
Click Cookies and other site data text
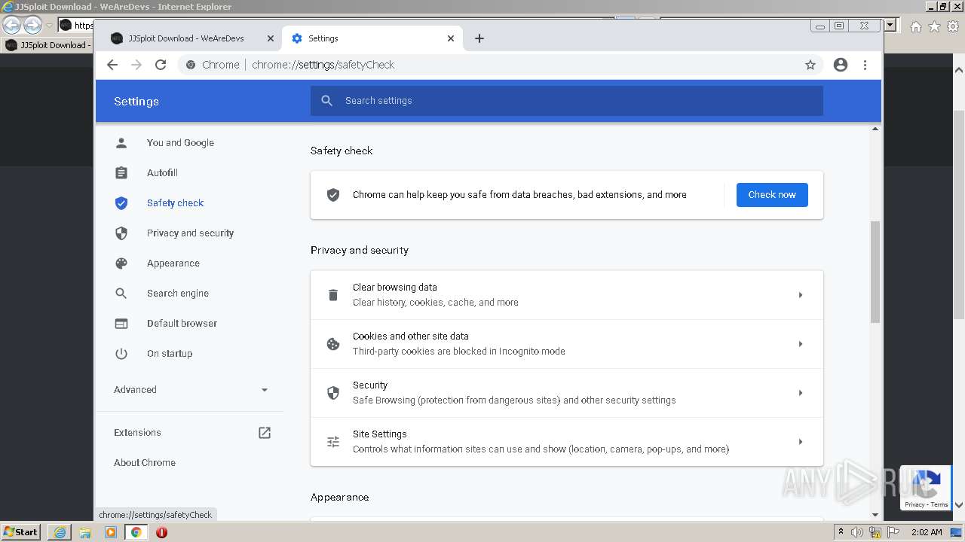pos(411,336)
